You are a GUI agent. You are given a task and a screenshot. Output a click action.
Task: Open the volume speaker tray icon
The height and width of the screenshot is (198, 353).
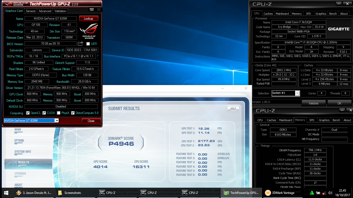[330, 193]
